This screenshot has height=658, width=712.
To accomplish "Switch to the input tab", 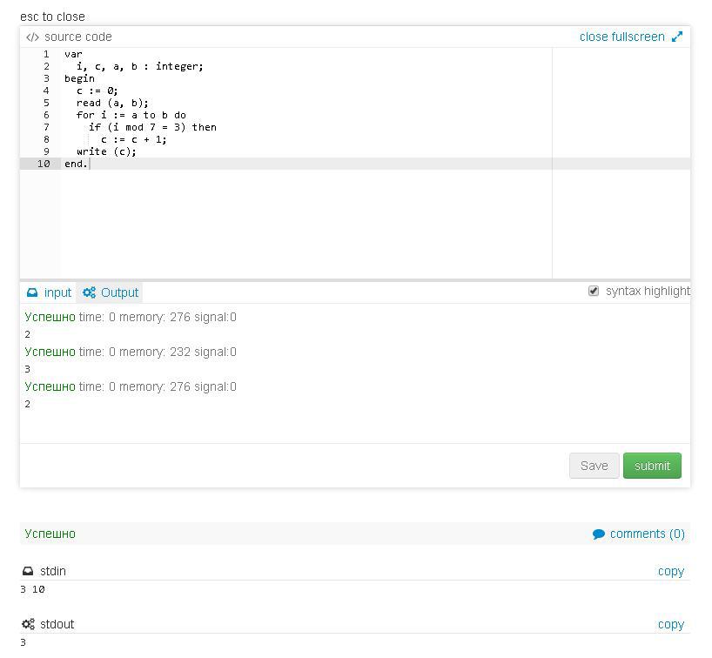I will [49, 293].
